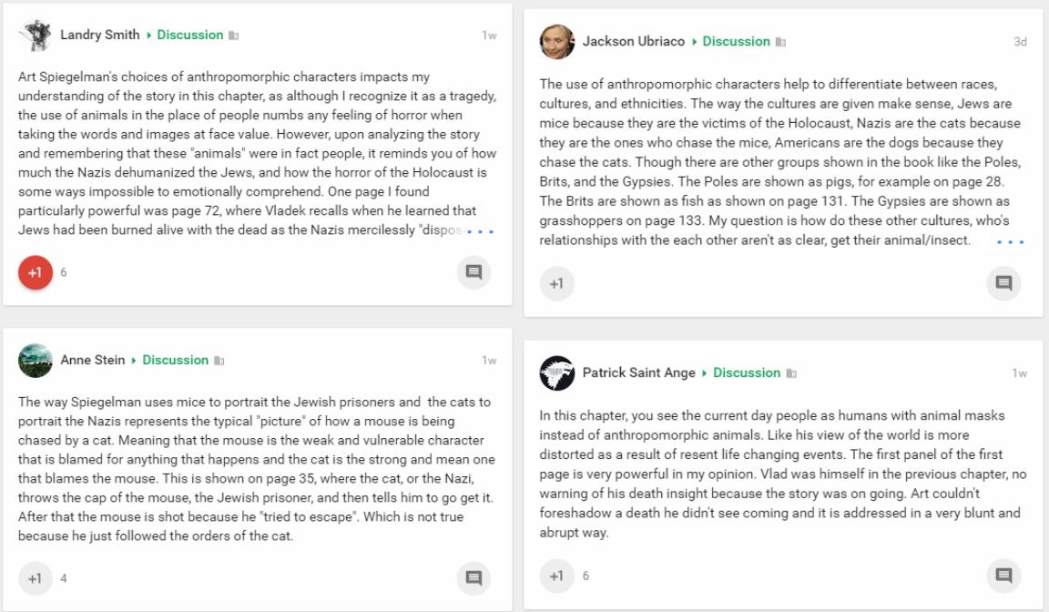Remove the red +1 on Landry Smith's post
Screen dimensions: 1049x612
tap(36, 272)
